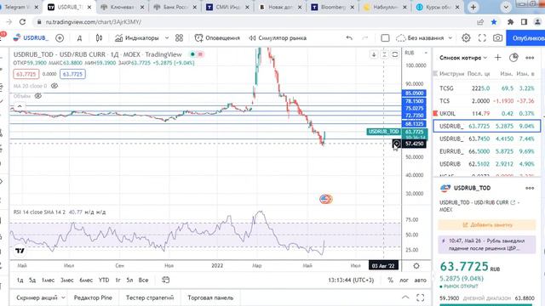This screenshot has width=545, height=306.
Task: Expand the stock screener dropdown
Action: 63,297
